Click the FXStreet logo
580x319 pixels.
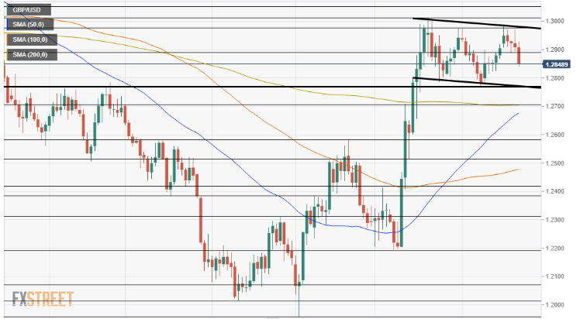[43, 299]
